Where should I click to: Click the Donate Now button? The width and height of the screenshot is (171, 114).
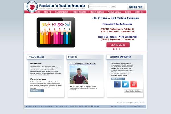point(136,7)
